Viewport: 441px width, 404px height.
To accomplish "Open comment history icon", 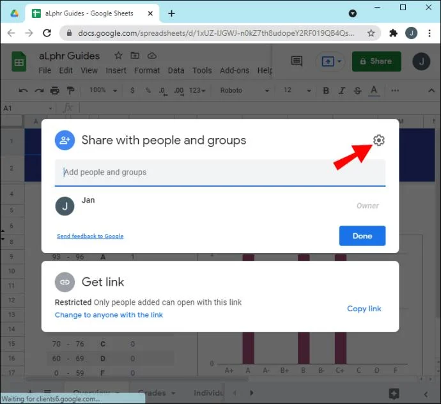I will [x=297, y=61].
